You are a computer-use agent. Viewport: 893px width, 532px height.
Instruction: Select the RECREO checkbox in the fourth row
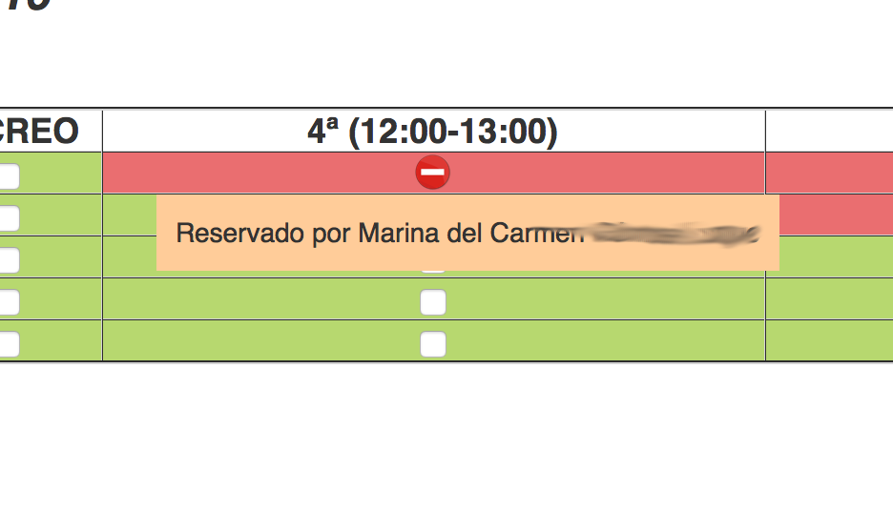[x=8, y=302]
